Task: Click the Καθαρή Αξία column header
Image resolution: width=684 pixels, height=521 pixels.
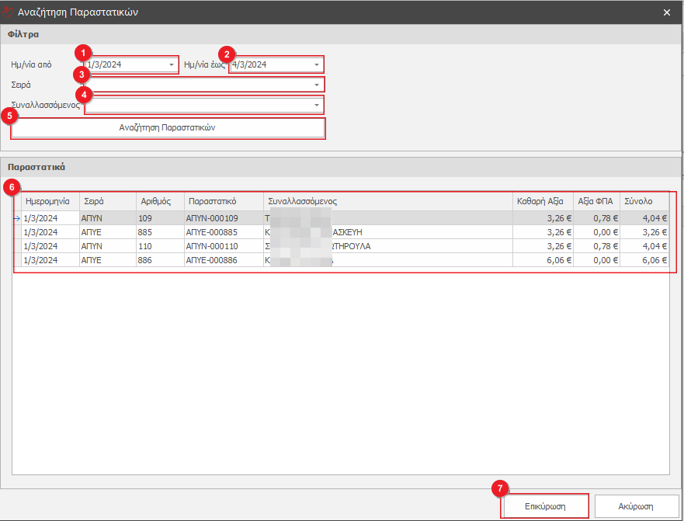Action: 542,201
